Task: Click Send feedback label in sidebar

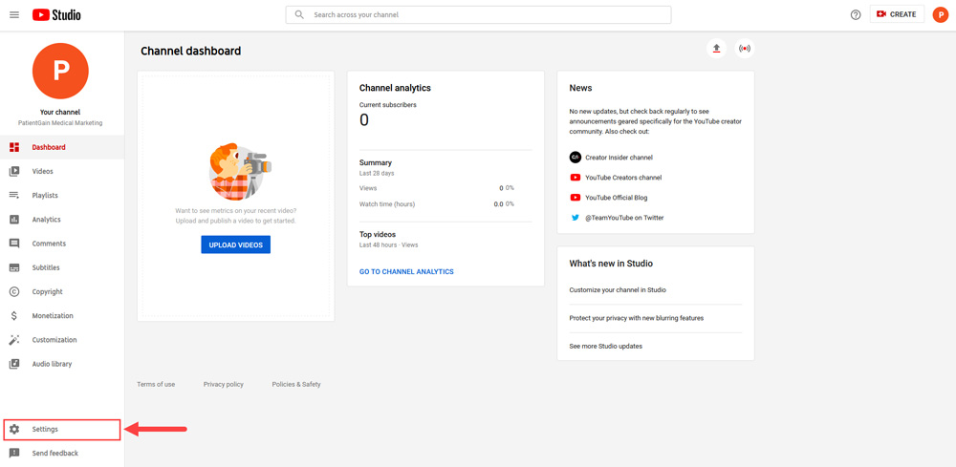Action: click(54, 453)
